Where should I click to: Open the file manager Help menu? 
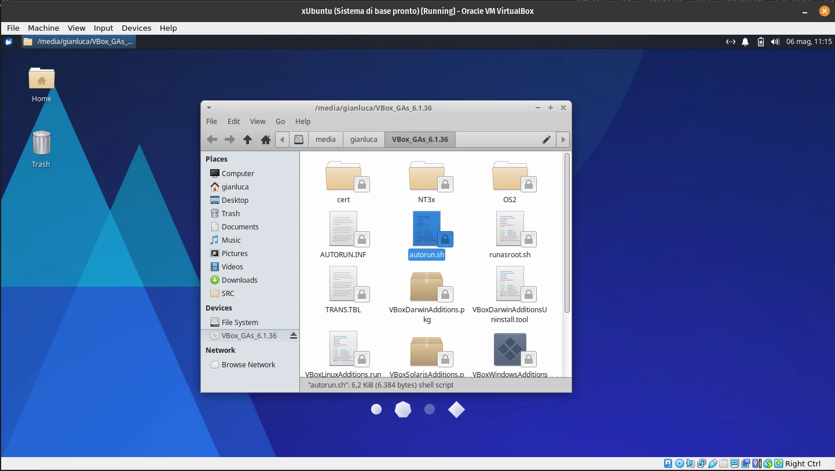pyautogui.click(x=303, y=122)
